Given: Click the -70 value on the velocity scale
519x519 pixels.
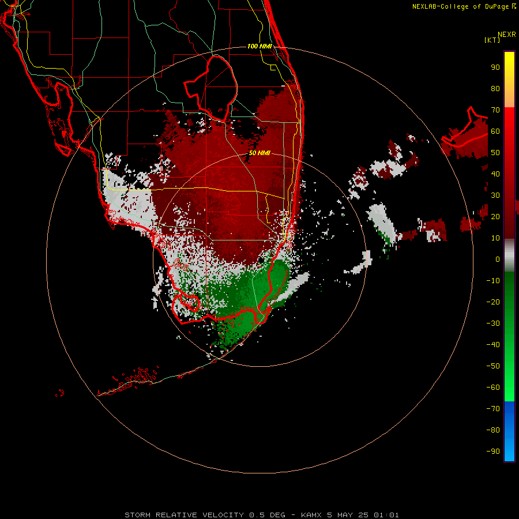Looking at the screenshot, I should tap(493, 408).
